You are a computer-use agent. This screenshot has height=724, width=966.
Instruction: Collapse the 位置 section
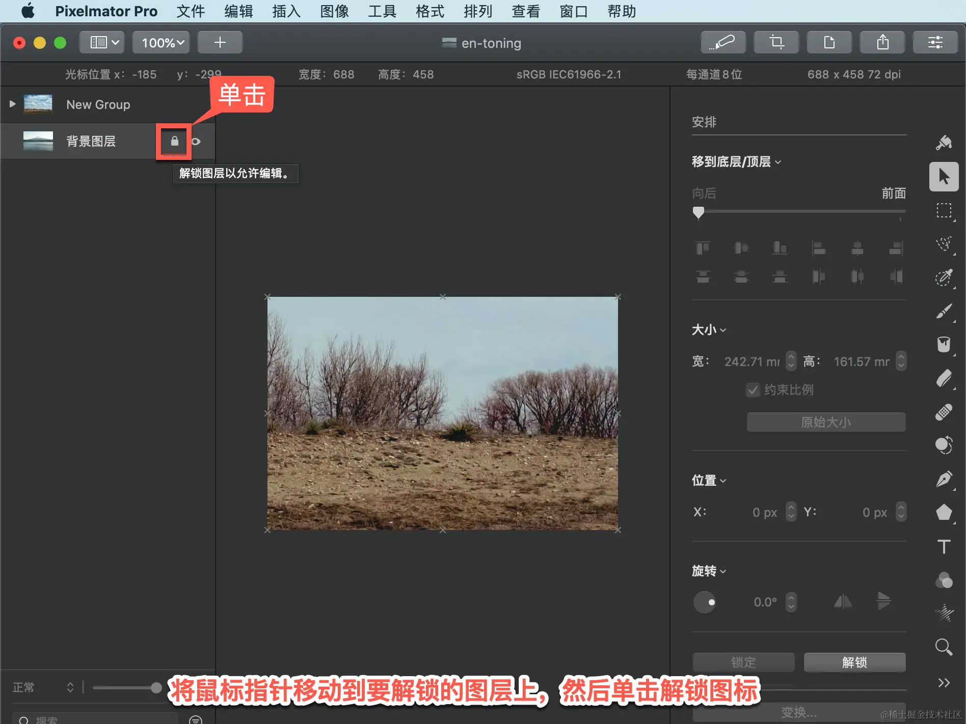709,481
